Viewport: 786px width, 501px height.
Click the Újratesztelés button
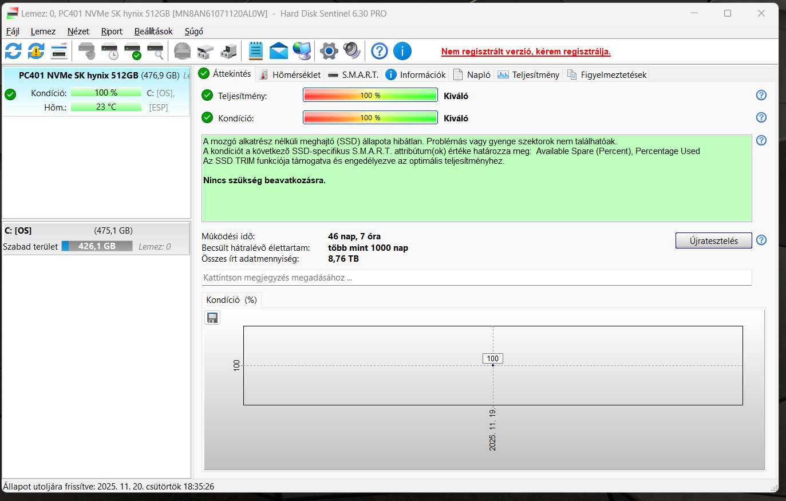[x=713, y=240]
